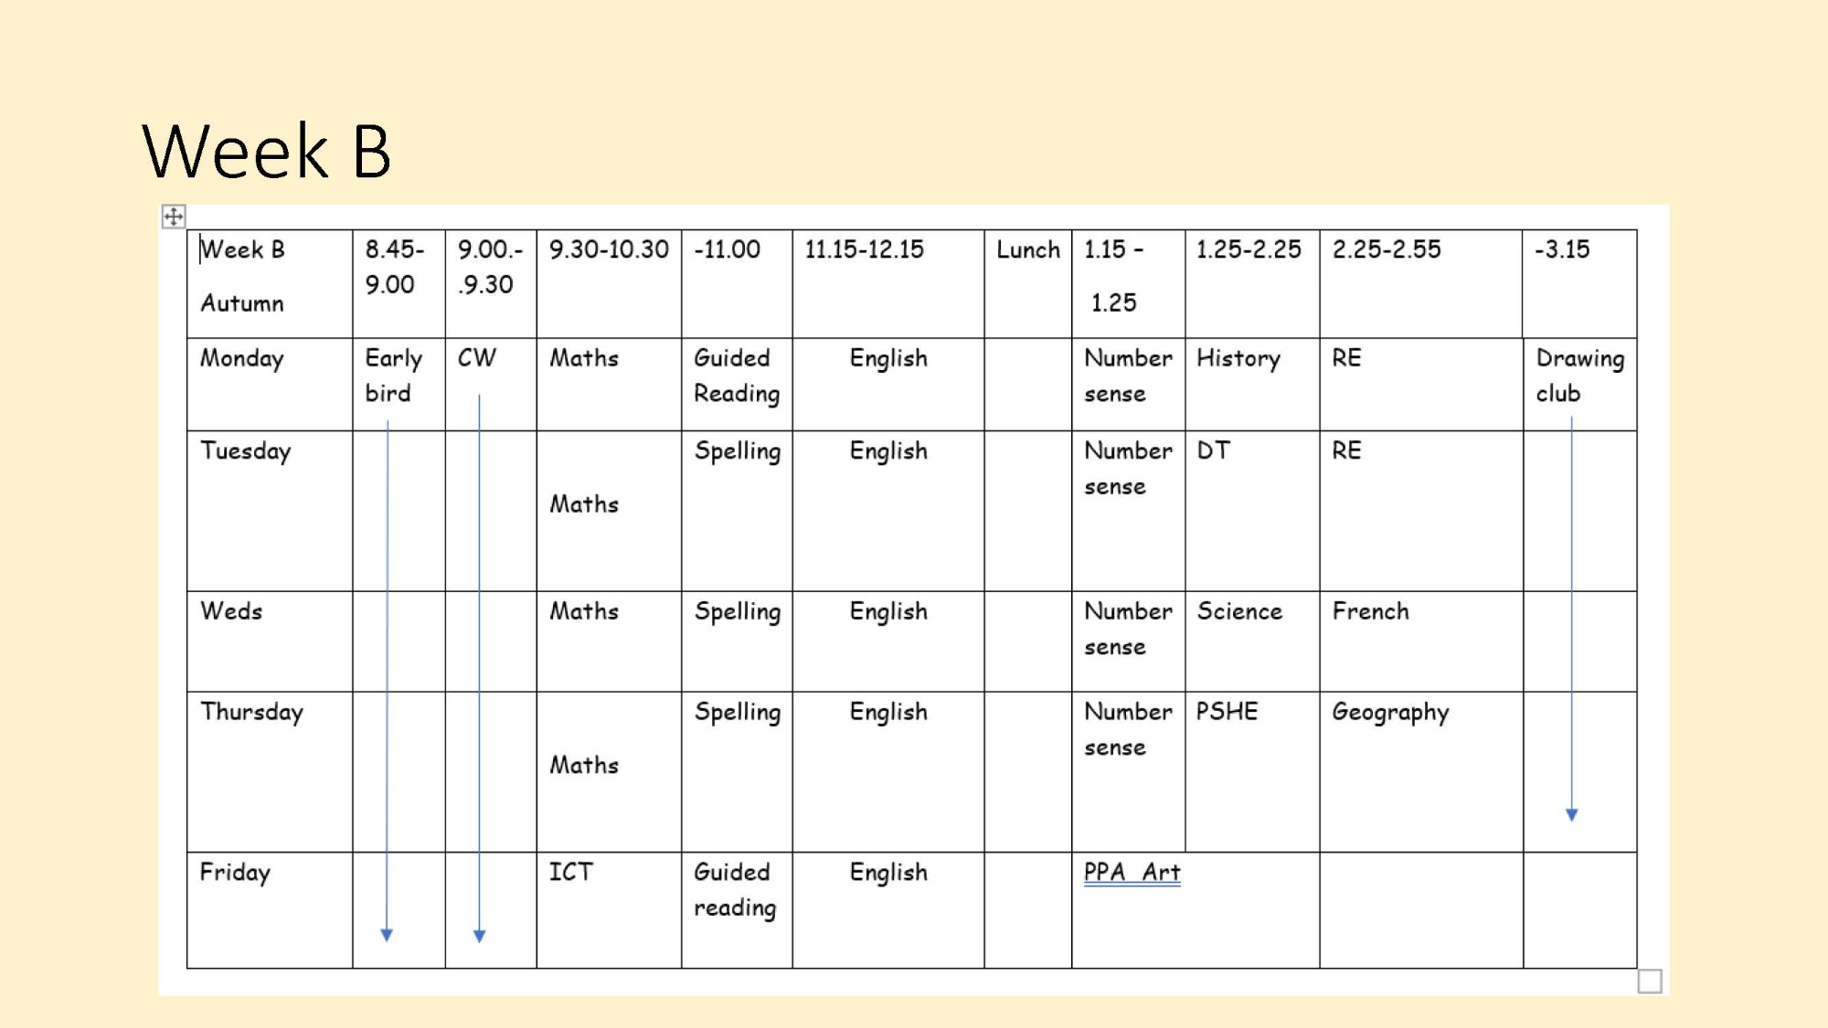This screenshot has height=1028, width=1828.
Task: Click the Thursday row label
Action: coord(251,713)
